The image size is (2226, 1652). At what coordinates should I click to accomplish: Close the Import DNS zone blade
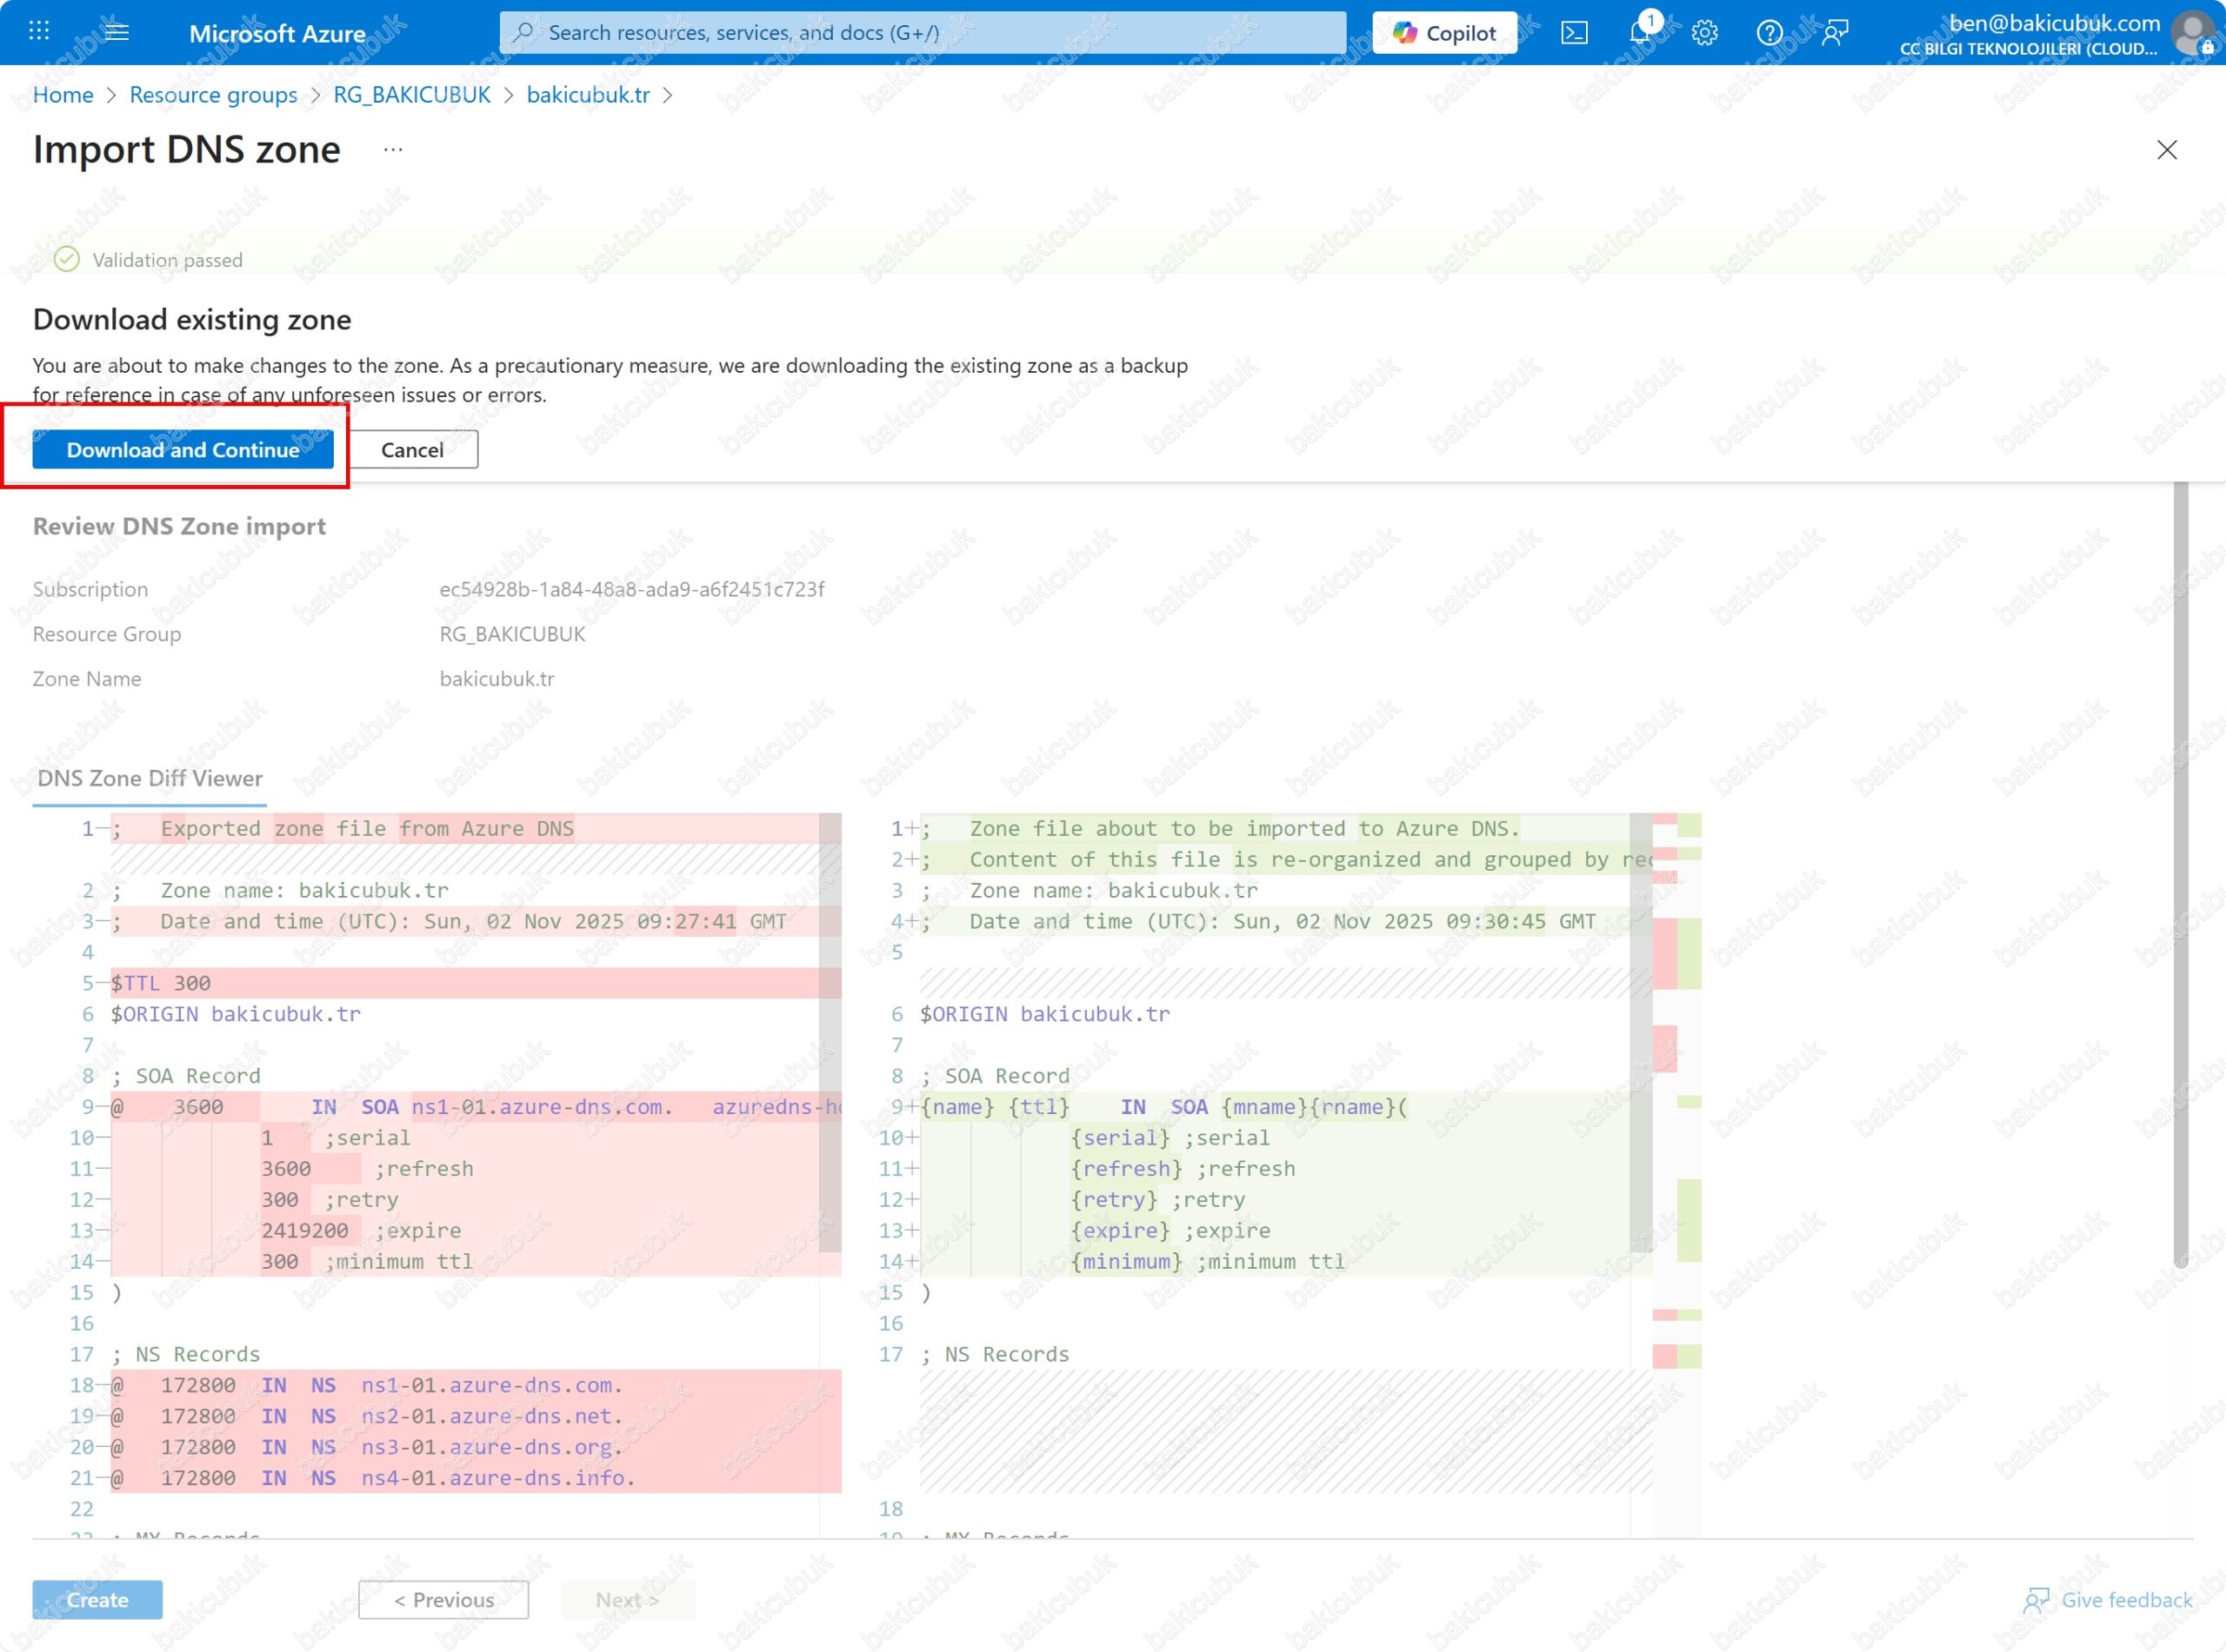[x=2166, y=150]
